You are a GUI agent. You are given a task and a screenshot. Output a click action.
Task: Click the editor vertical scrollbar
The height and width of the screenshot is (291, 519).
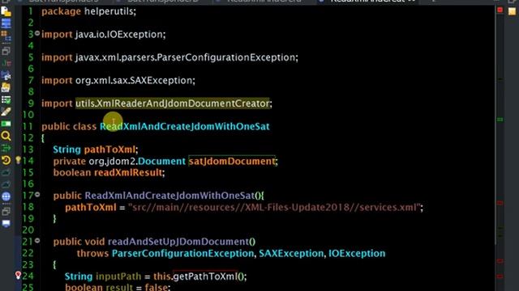[x=495, y=125]
